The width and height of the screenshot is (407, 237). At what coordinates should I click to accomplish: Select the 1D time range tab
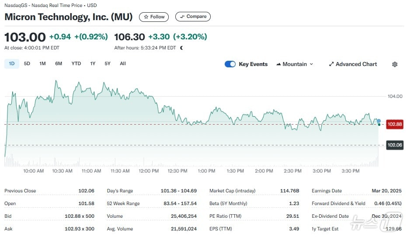pos(12,64)
